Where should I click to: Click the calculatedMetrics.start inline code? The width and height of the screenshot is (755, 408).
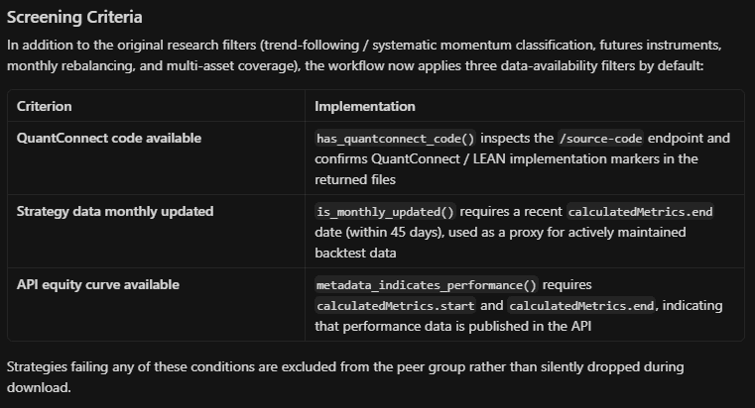pyautogui.click(x=395, y=306)
